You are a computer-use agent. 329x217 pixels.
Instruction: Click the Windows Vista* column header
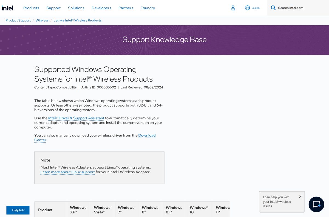tap(102, 210)
